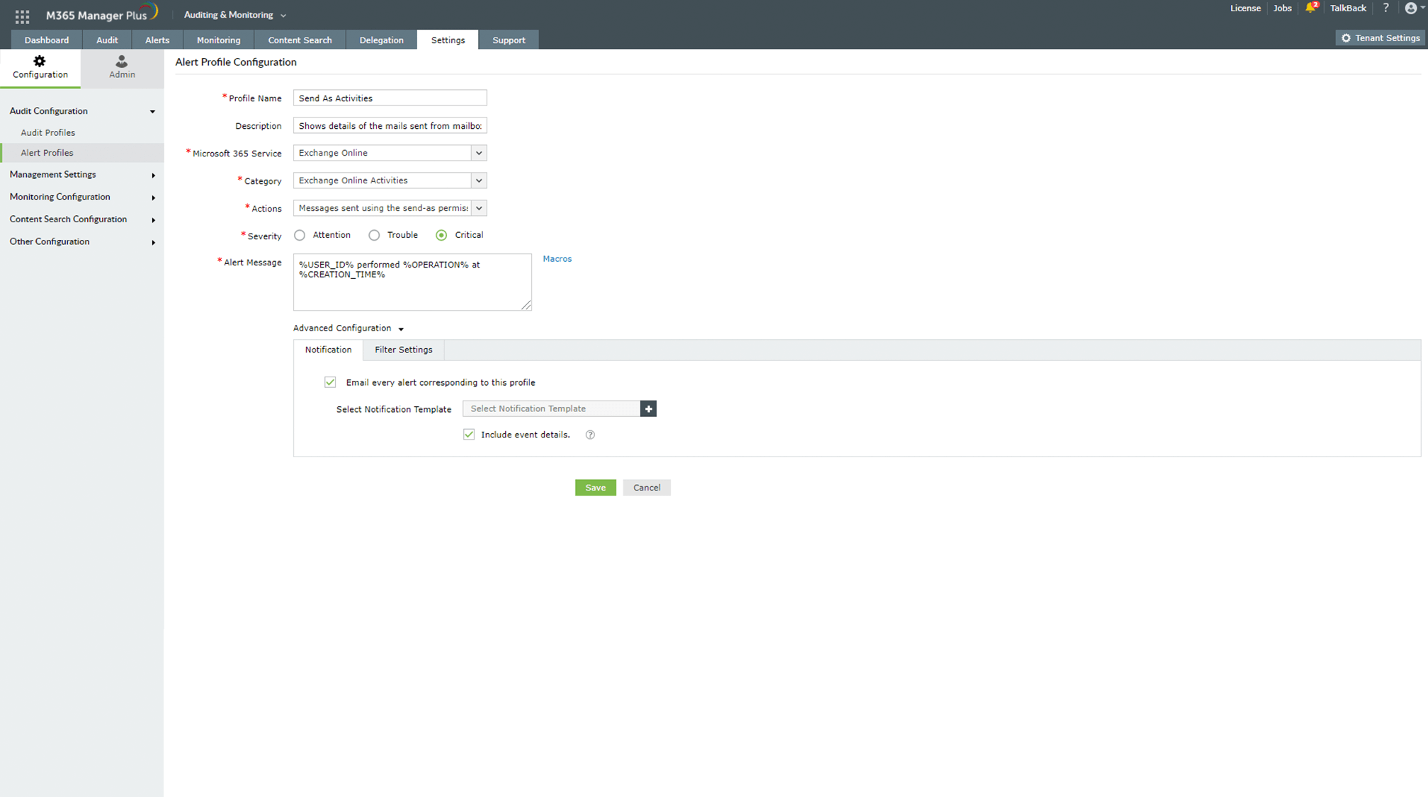
Task: Switch to the Filter Settings tab
Action: pos(403,350)
